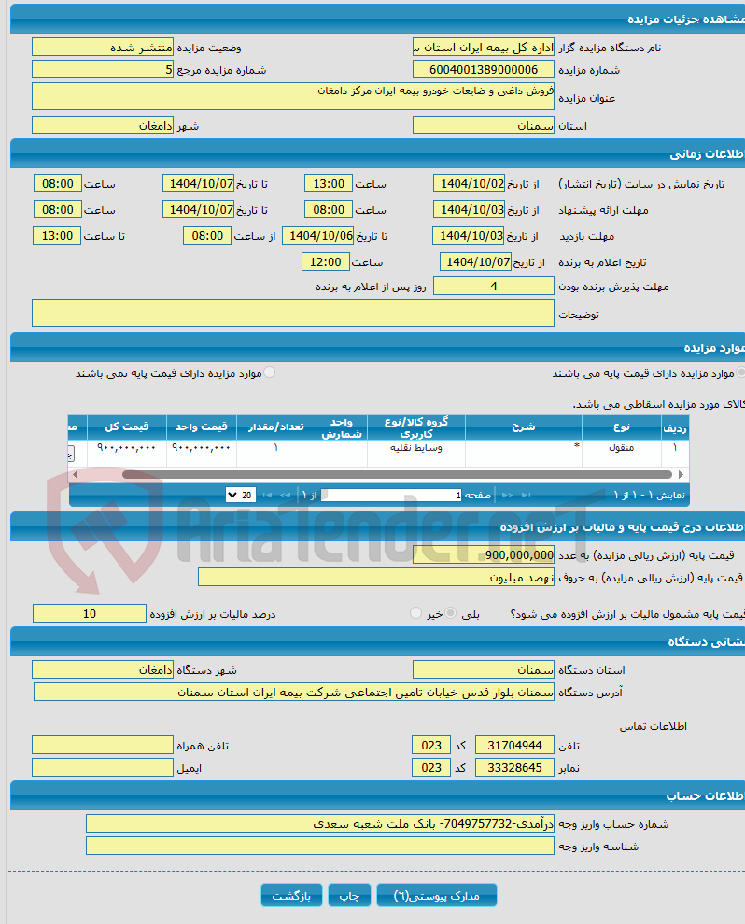Image resolution: width=745 pixels, height=924 pixels.
Task: Click the 'نام دستگاه مزایده گزار' field
Action: pos(484,48)
